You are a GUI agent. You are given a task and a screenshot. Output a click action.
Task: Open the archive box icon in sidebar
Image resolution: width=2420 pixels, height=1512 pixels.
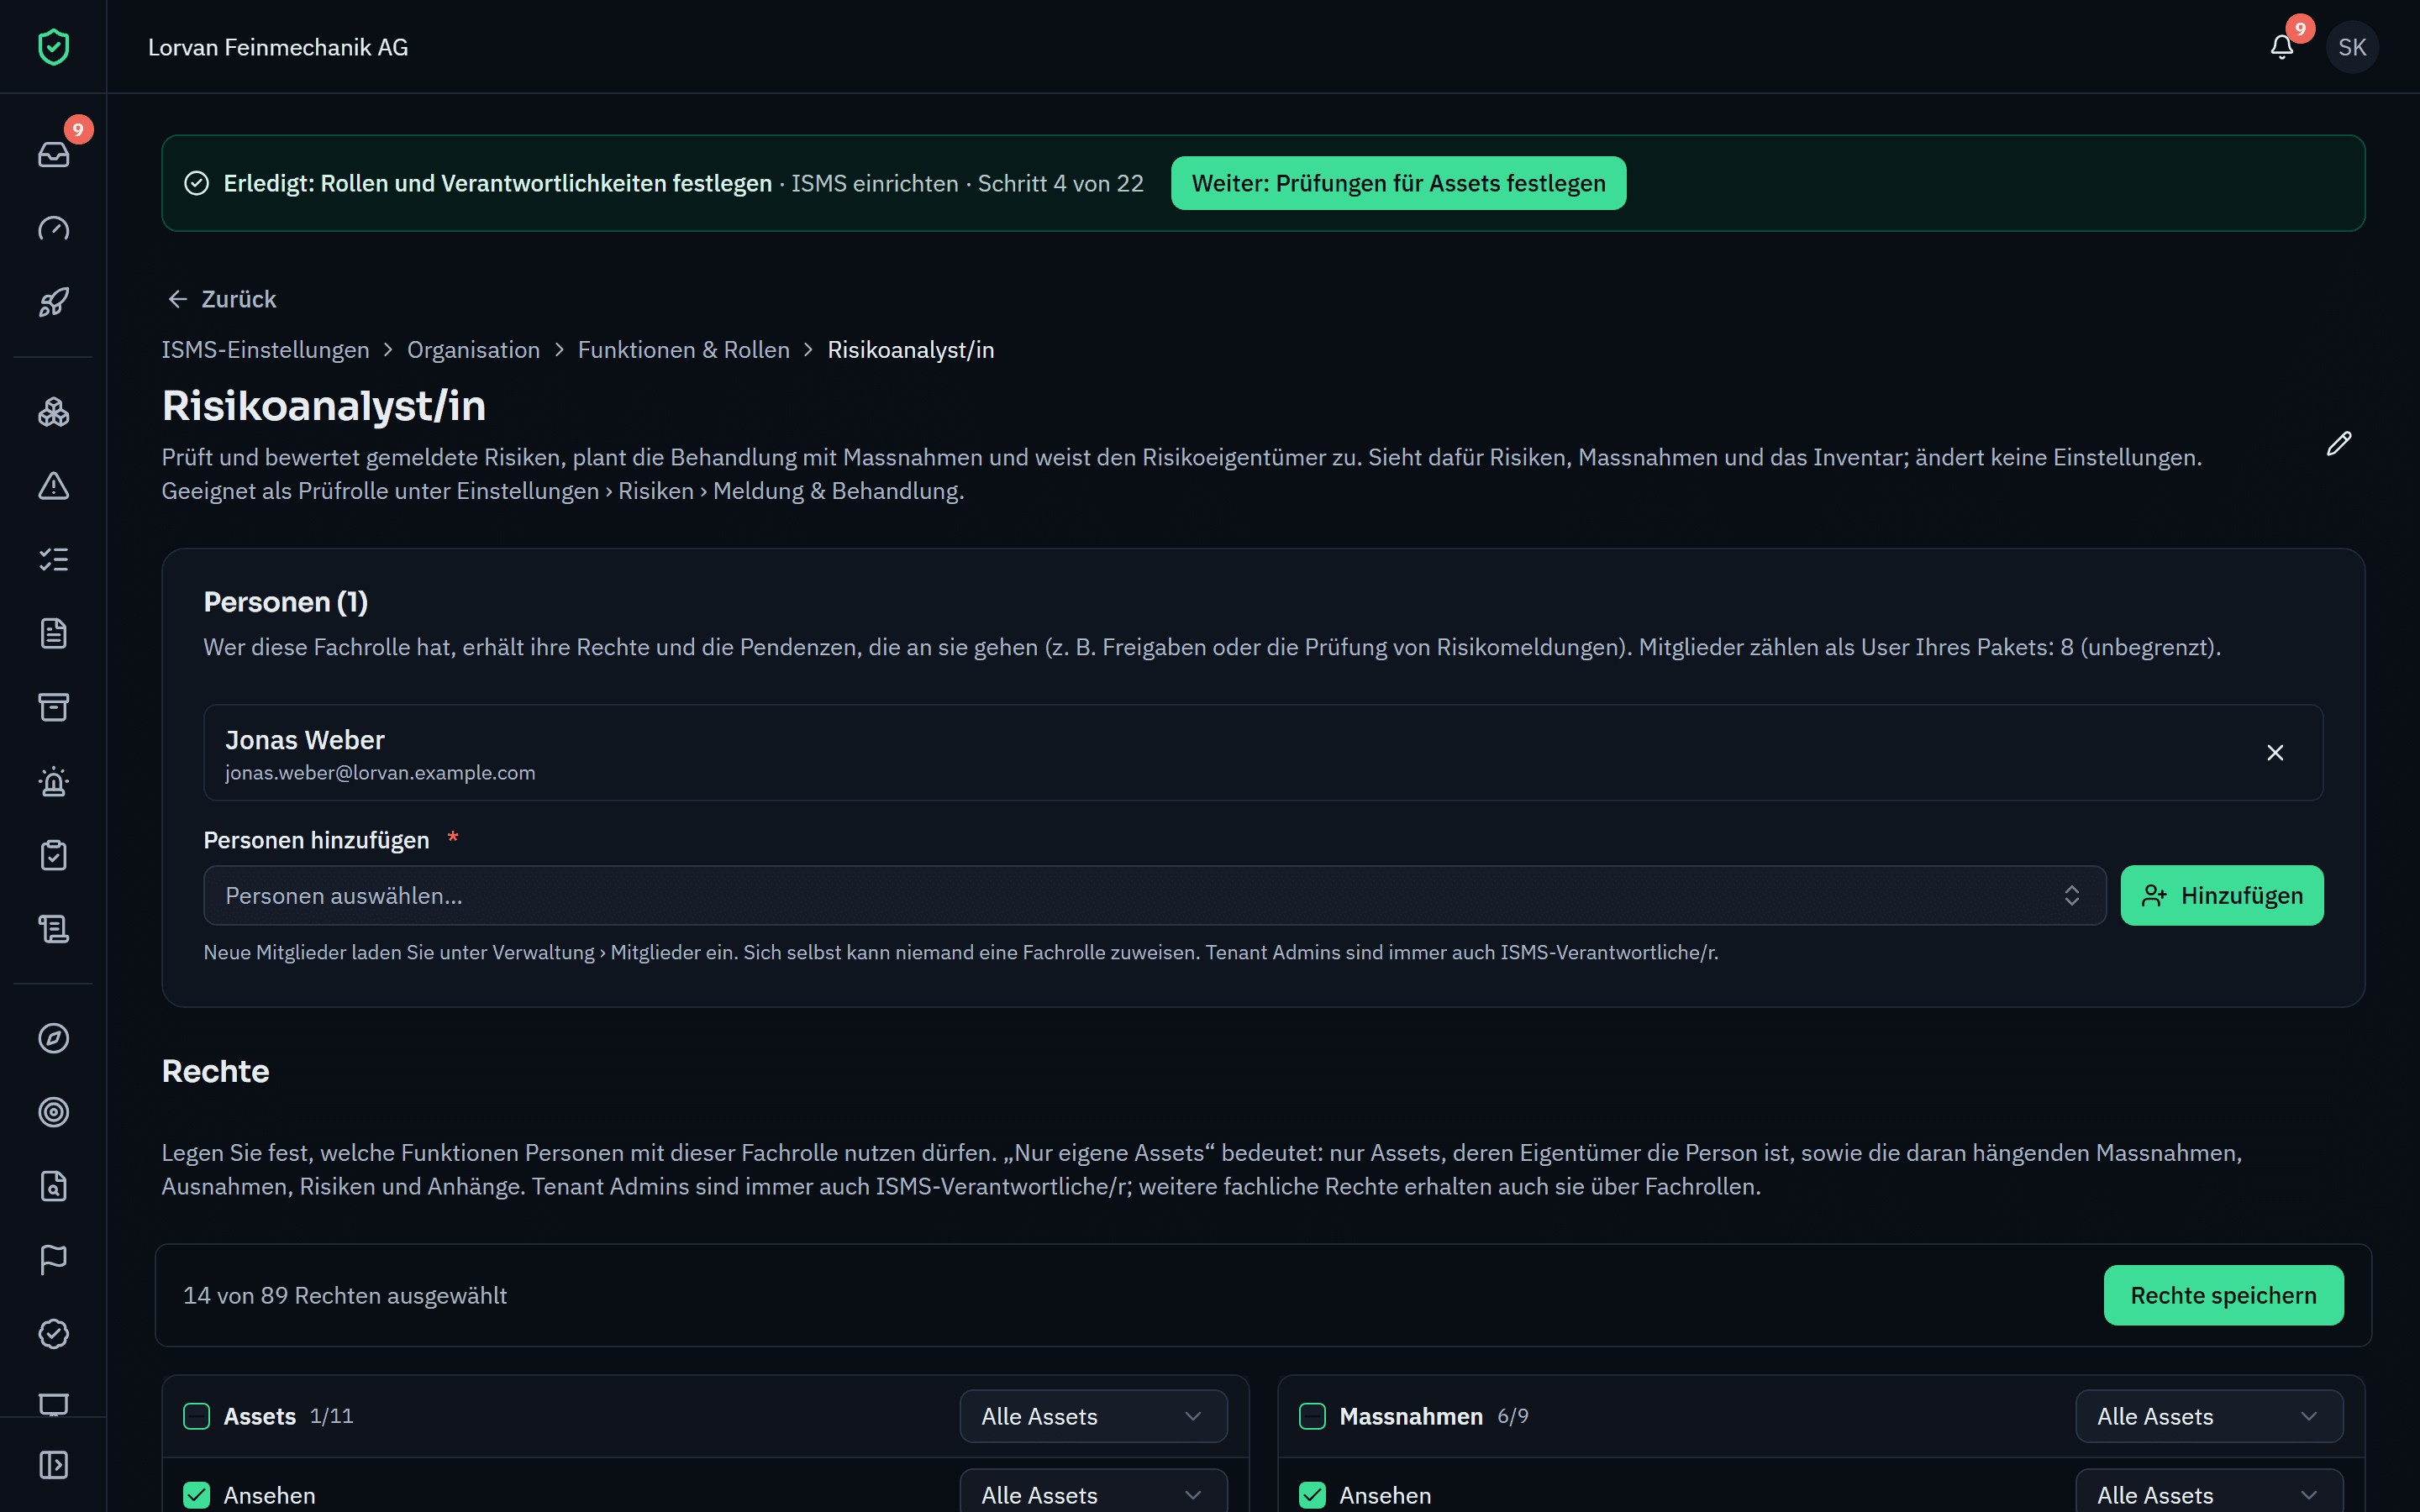(x=53, y=708)
